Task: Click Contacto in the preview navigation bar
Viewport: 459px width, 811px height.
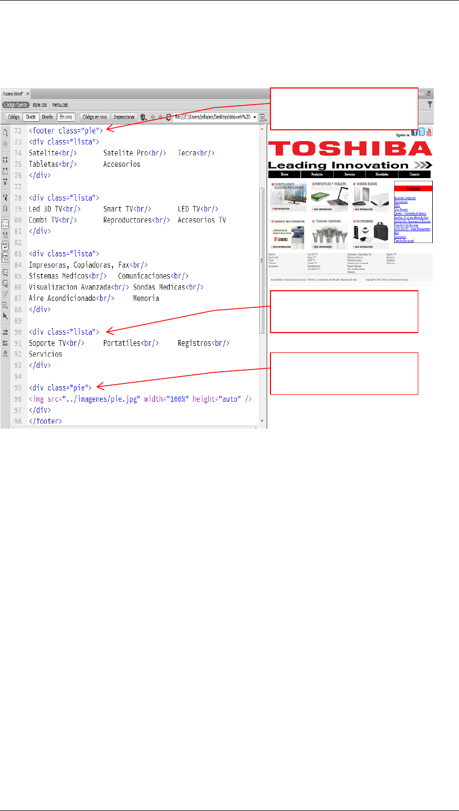Action: click(415, 174)
